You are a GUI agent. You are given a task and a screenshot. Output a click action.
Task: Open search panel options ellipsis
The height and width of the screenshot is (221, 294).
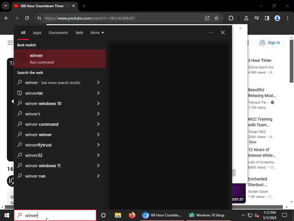(210, 33)
